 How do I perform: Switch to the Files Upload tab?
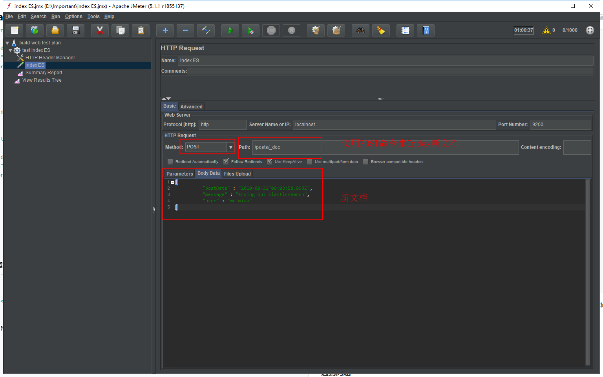[x=237, y=174]
